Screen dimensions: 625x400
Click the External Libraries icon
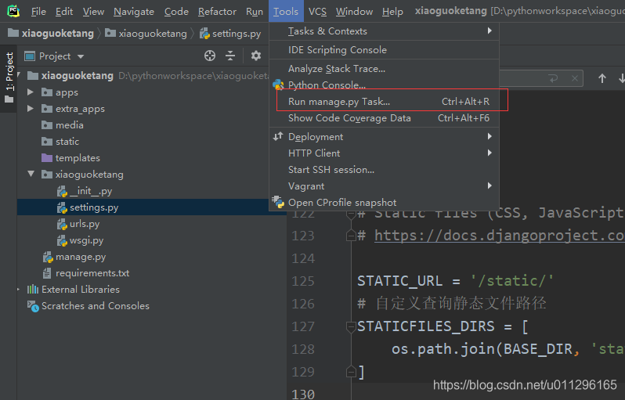[x=33, y=290]
